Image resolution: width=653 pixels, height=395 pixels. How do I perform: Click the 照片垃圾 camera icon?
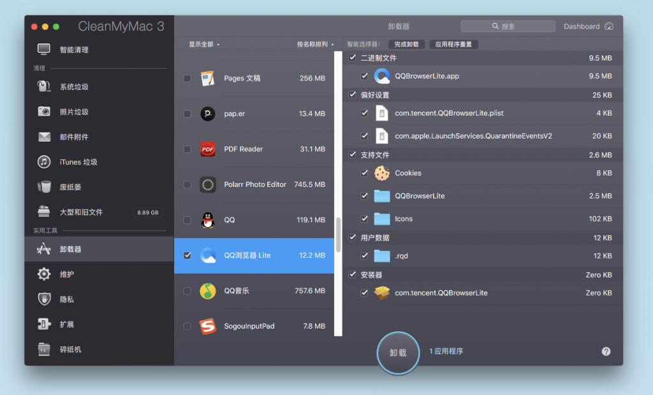44,112
